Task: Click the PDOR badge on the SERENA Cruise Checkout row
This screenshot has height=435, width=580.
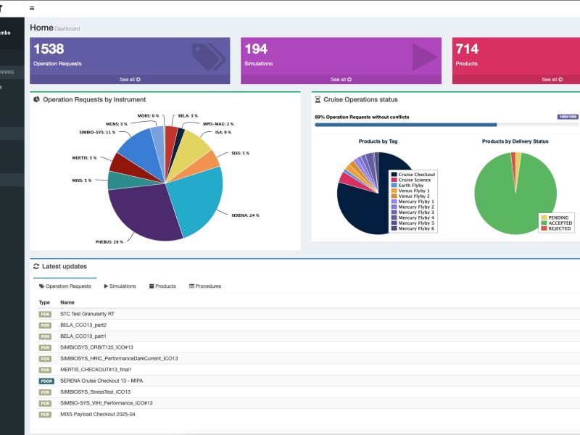Action: [46, 381]
